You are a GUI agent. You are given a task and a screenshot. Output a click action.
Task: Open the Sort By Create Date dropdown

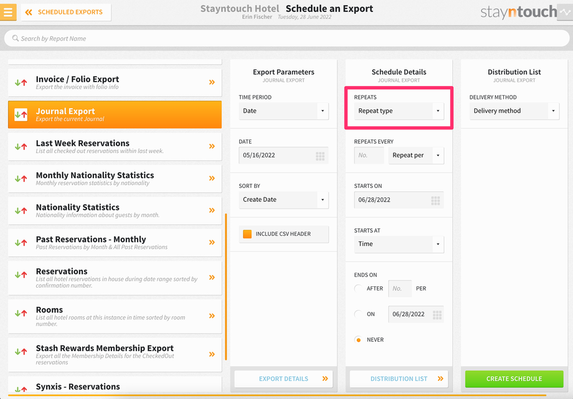[x=283, y=199]
